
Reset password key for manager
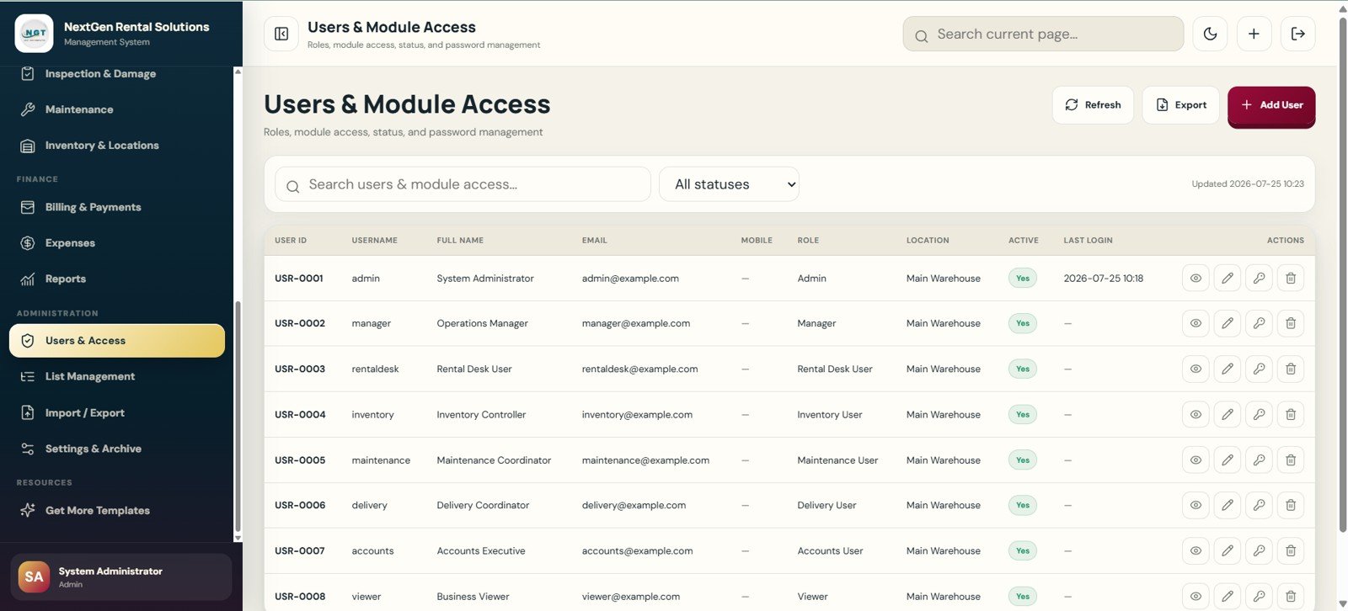coord(1259,323)
